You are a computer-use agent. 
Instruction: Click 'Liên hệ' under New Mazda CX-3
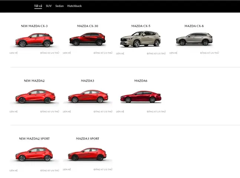click(13, 53)
